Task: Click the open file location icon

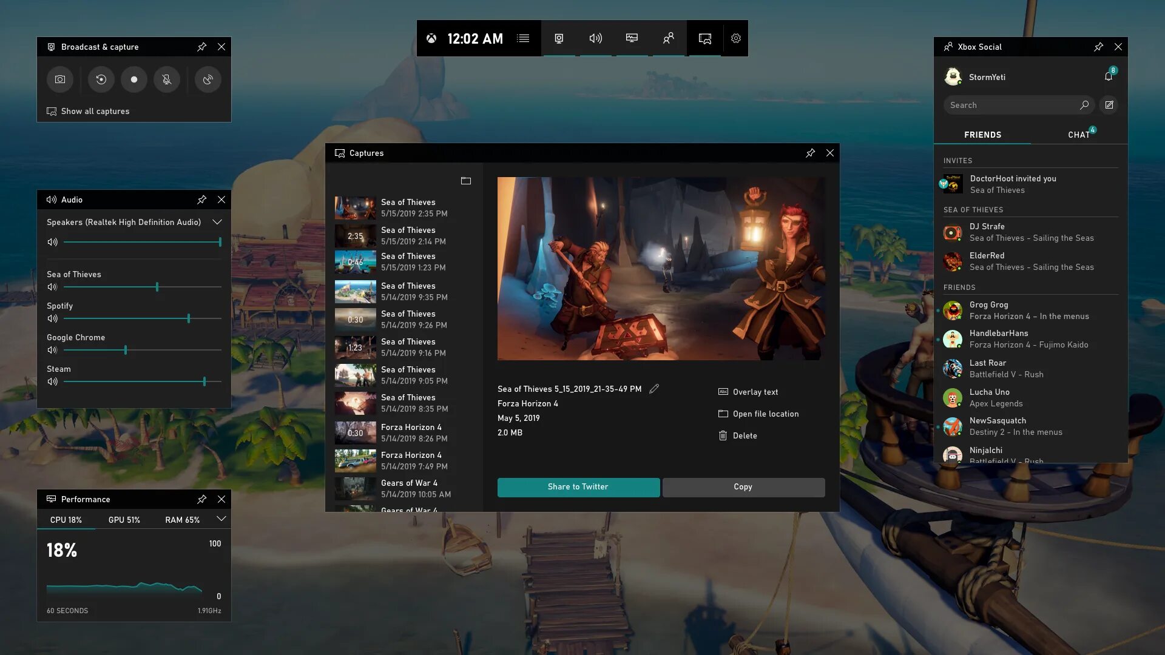Action: (x=721, y=414)
